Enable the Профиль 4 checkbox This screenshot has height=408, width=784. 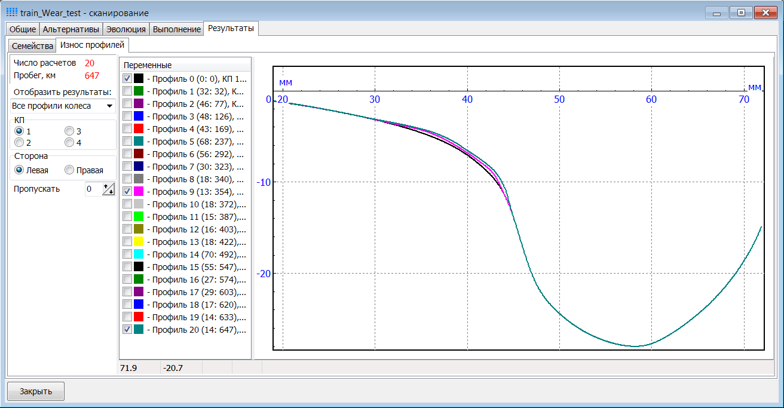coord(127,128)
